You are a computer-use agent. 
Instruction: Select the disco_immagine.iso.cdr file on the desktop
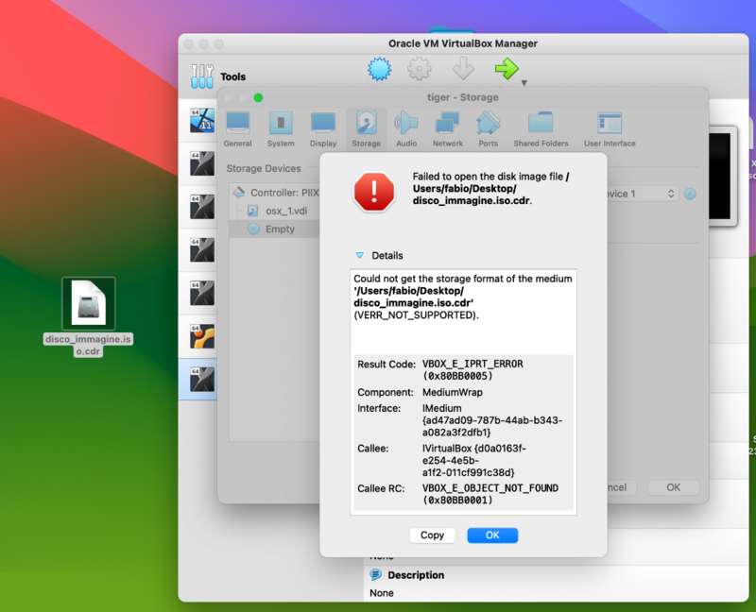click(88, 316)
